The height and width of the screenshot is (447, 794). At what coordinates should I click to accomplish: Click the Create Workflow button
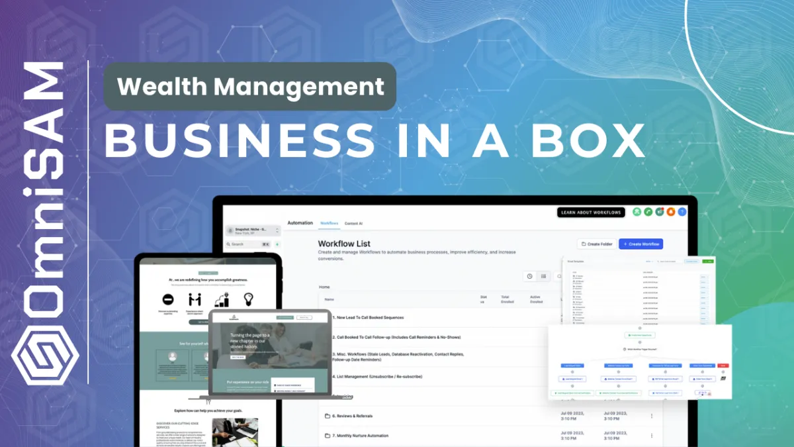click(x=640, y=244)
